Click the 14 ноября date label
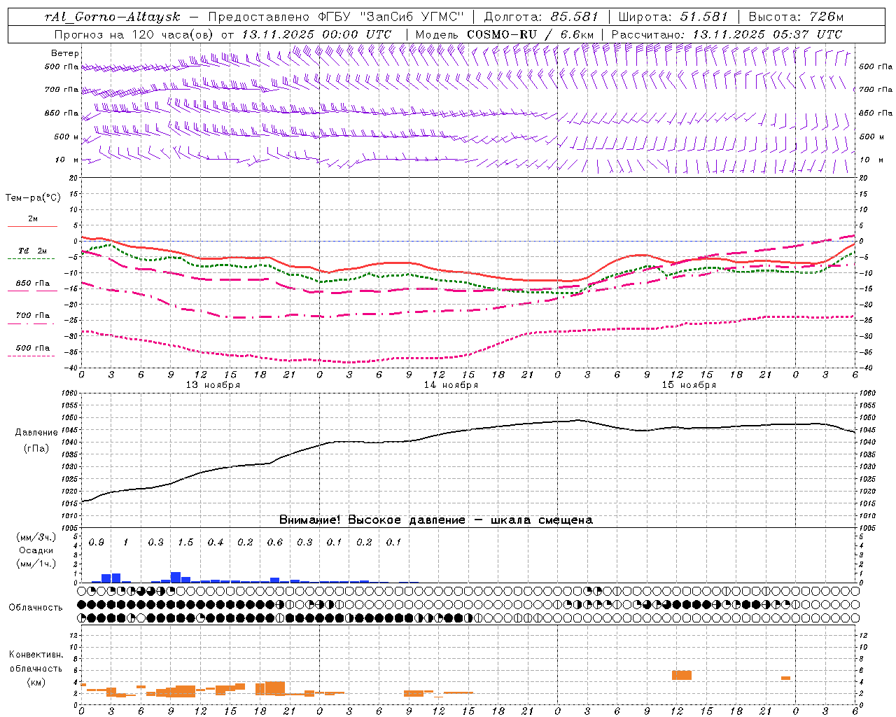896x717 pixels. click(x=451, y=385)
